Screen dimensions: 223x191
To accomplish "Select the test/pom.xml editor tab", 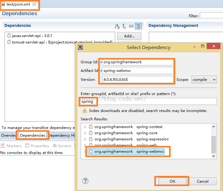I will [18, 4].
